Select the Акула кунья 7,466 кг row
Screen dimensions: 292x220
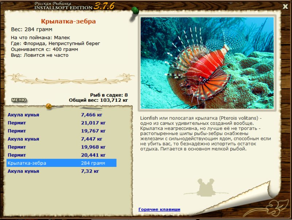pos(61,115)
